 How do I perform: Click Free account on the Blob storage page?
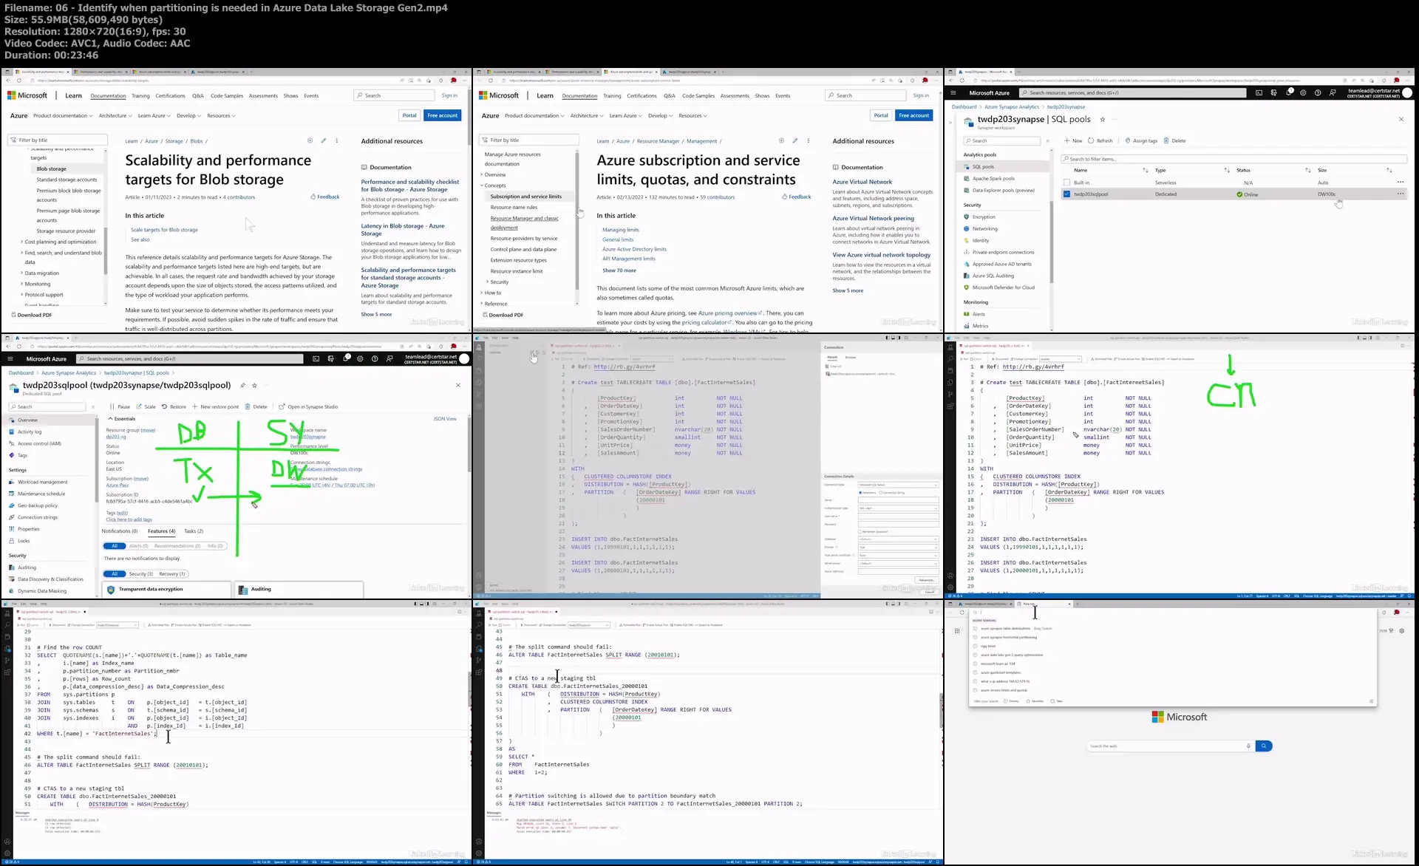click(443, 115)
